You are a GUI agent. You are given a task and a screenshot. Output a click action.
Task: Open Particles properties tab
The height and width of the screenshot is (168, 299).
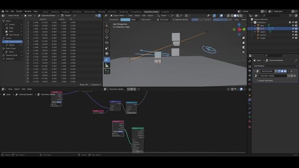pyautogui.click(x=249, y=104)
